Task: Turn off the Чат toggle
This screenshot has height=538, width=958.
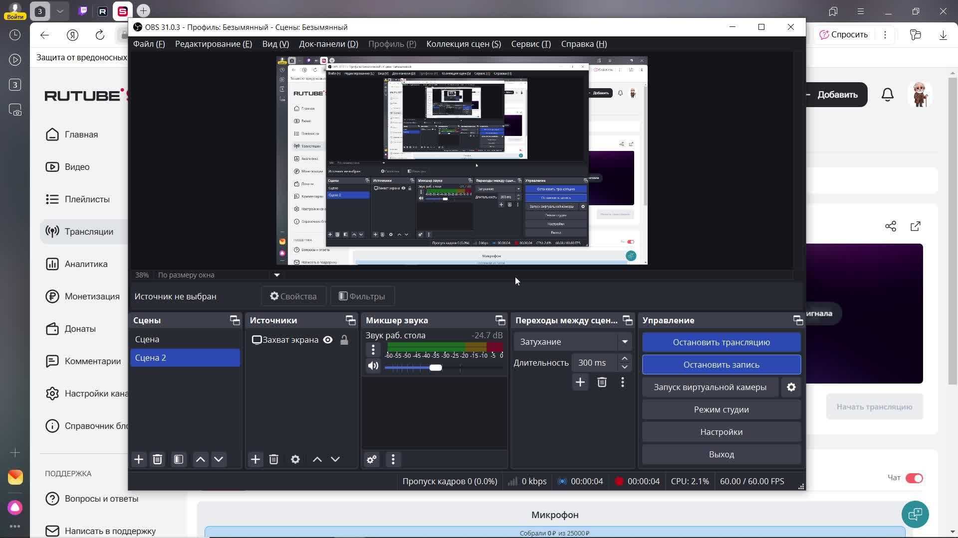Action: [914, 478]
